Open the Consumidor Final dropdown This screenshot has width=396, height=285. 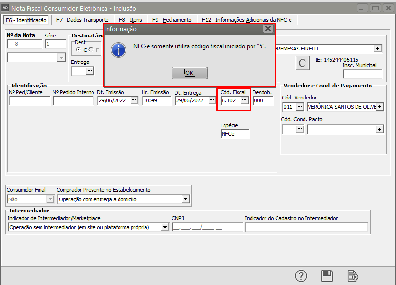(50, 199)
